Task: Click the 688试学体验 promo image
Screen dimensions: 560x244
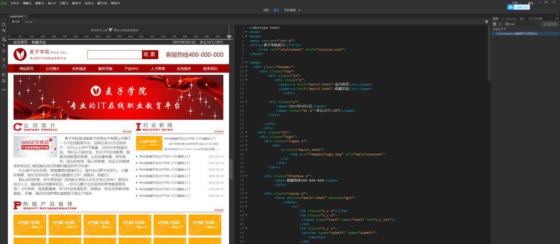Action: coord(35,146)
